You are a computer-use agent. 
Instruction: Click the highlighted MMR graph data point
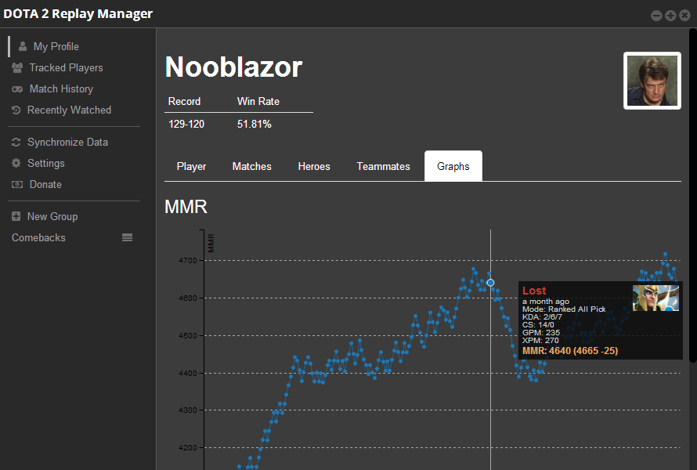coord(490,283)
